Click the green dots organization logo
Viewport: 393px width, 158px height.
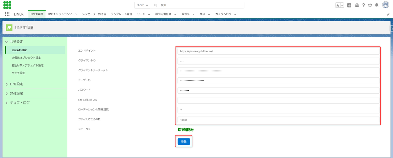(7, 5)
